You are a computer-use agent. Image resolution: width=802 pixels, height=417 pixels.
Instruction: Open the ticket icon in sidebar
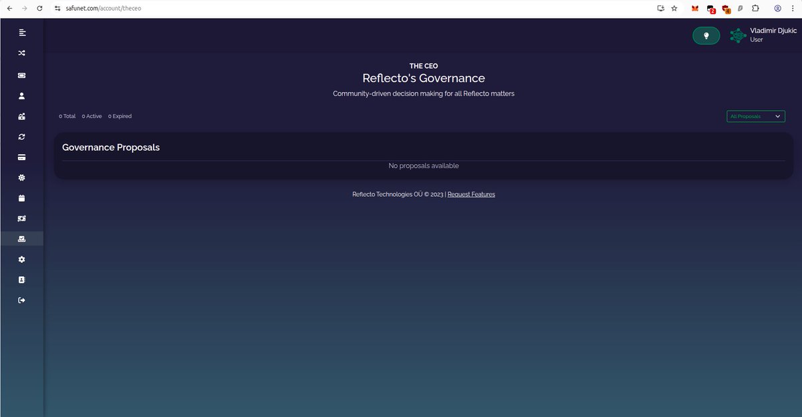22,75
